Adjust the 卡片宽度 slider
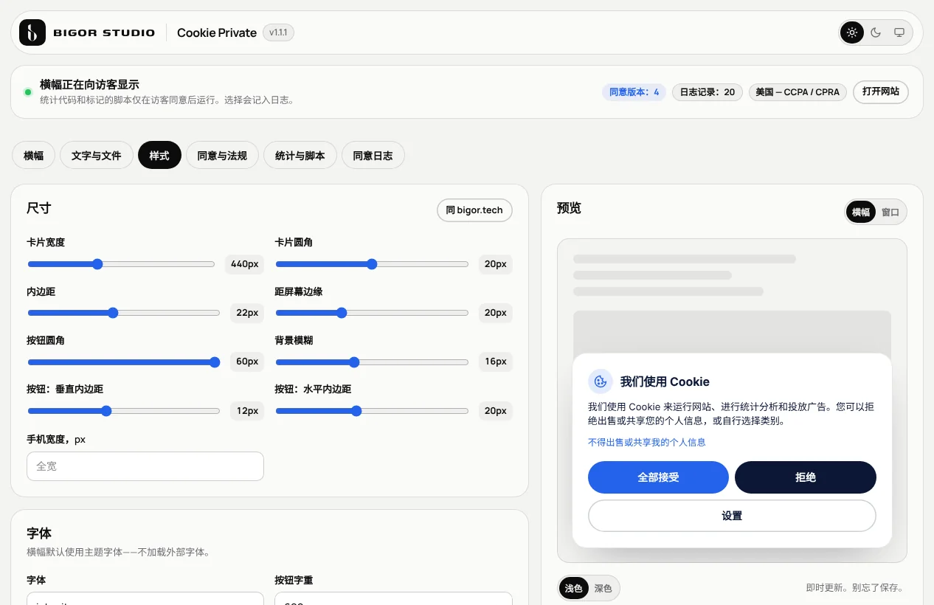934x605 pixels. pyautogui.click(x=121, y=264)
